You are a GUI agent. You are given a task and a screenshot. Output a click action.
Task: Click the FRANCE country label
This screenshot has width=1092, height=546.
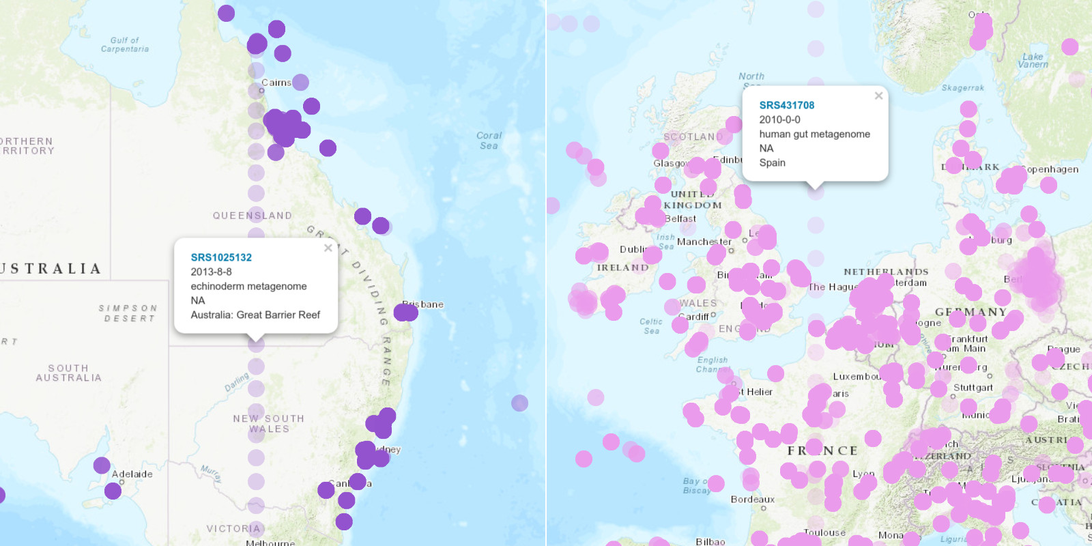(x=822, y=450)
